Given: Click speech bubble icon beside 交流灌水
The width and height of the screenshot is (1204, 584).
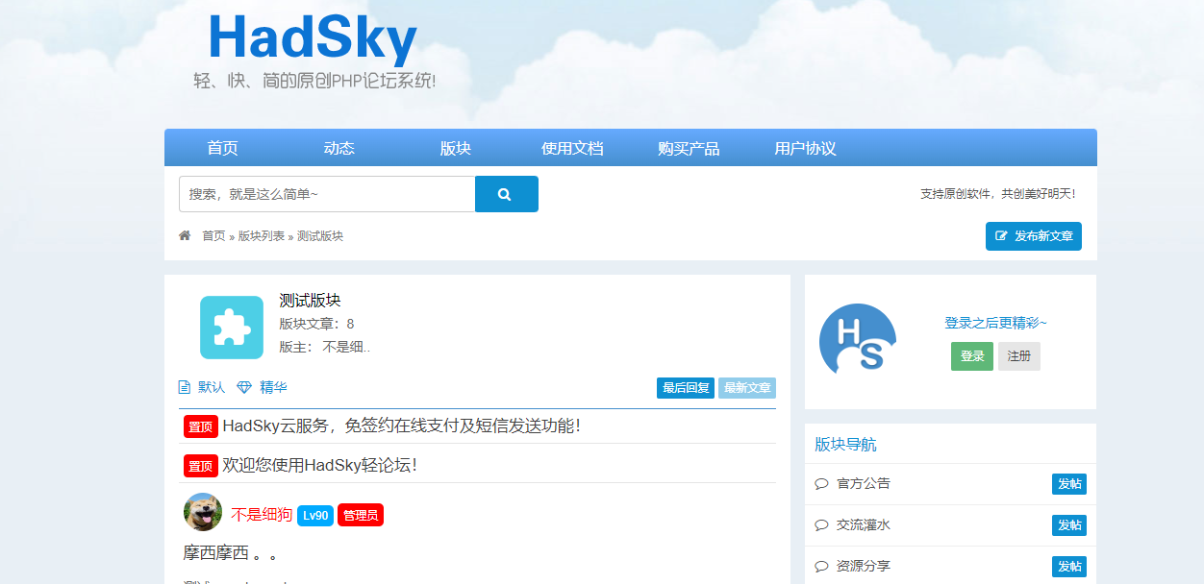Looking at the screenshot, I should (x=821, y=525).
